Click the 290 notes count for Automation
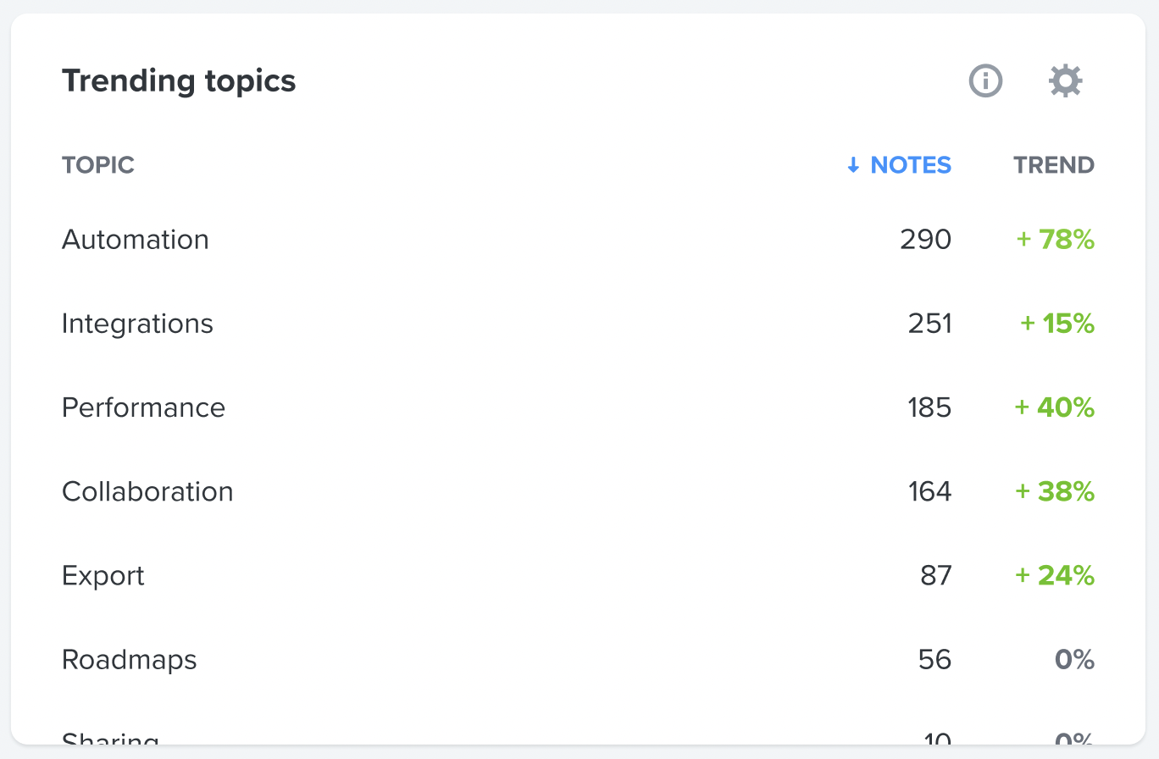This screenshot has width=1159, height=759. click(926, 240)
